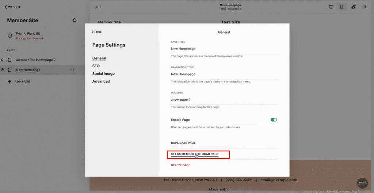Open Member Site settings gear
374x193 pixels.
click(x=75, y=20)
